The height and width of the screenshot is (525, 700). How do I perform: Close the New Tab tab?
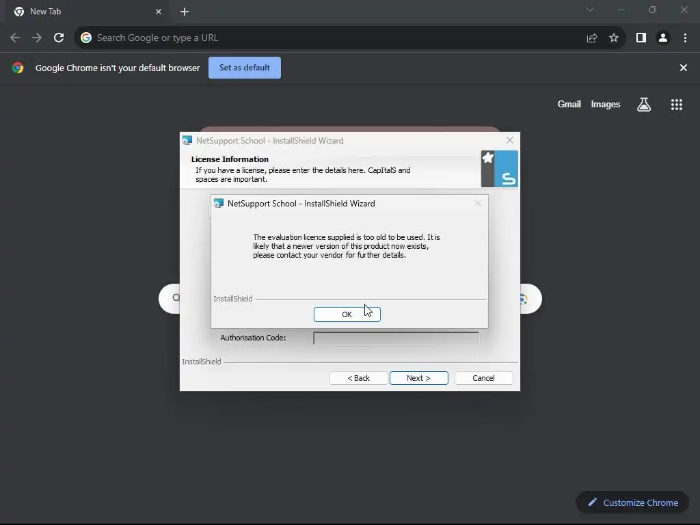(159, 12)
